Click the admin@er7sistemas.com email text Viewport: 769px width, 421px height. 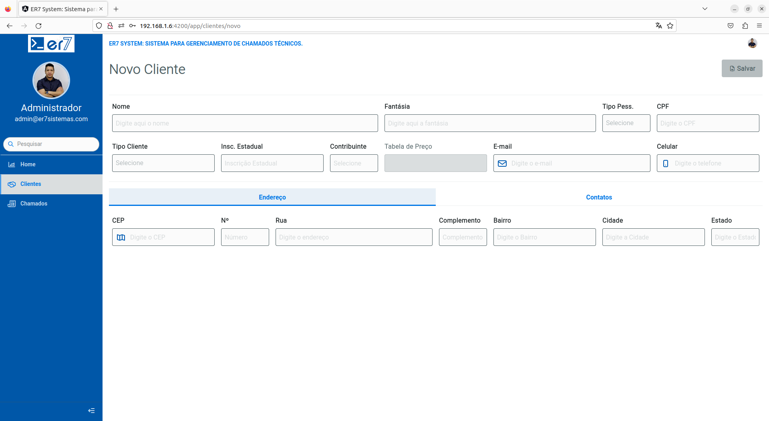click(51, 119)
